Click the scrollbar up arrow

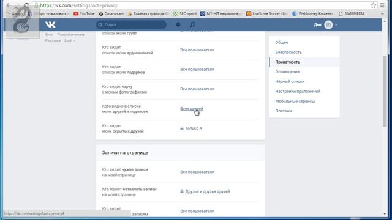tap(385, 22)
